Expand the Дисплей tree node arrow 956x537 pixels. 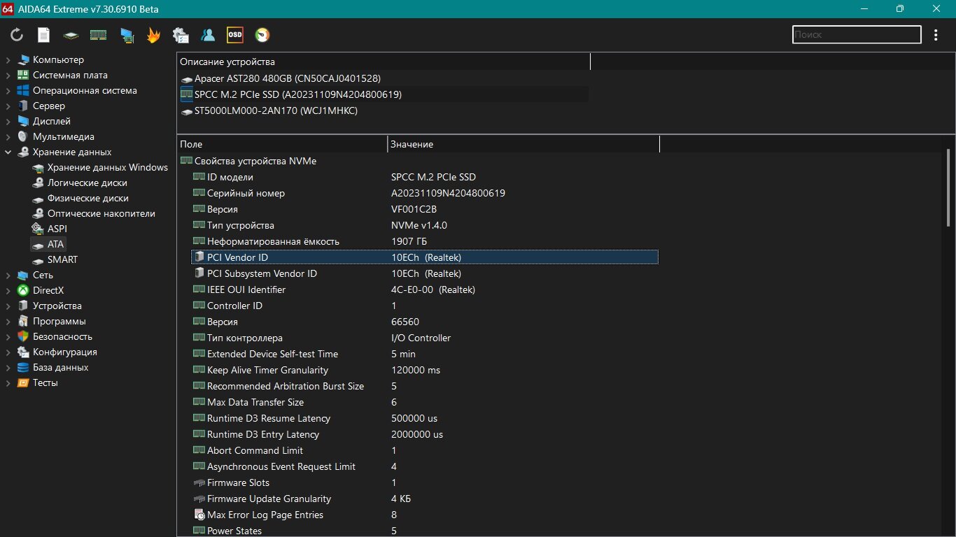pyautogui.click(x=8, y=122)
